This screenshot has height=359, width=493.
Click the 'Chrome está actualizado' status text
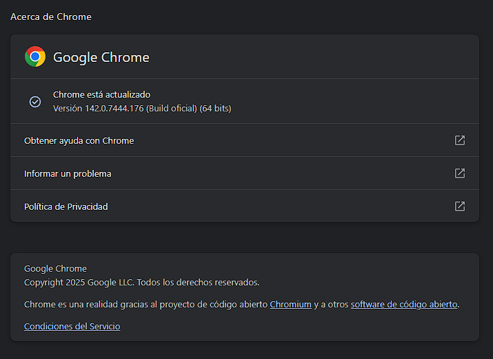101,94
